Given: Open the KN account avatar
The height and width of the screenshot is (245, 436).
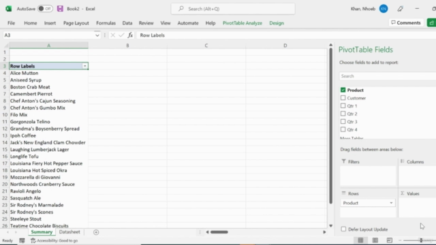Looking at the screenshot, I should 384,9.
